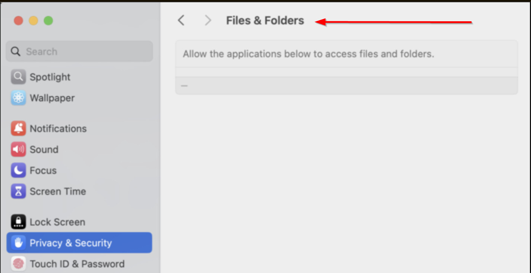Click the Spotlight magnifier icon
This screenshot has height=273, width=531.
[x=18, y=77]
